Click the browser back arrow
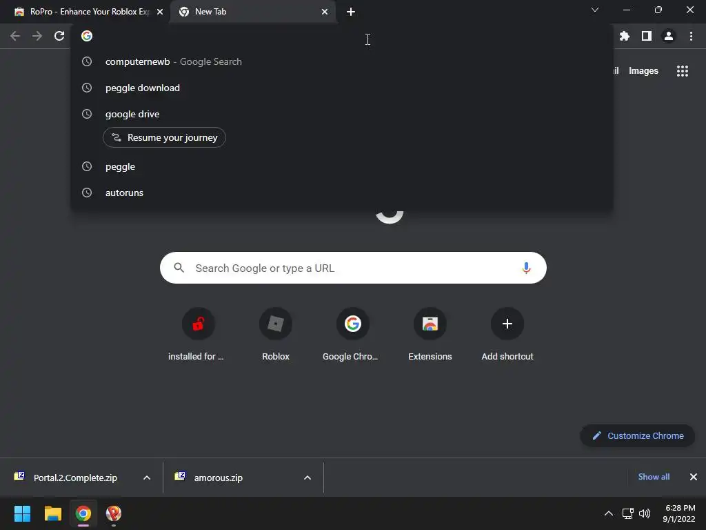 pyautogui.click(x=15, y=36)
